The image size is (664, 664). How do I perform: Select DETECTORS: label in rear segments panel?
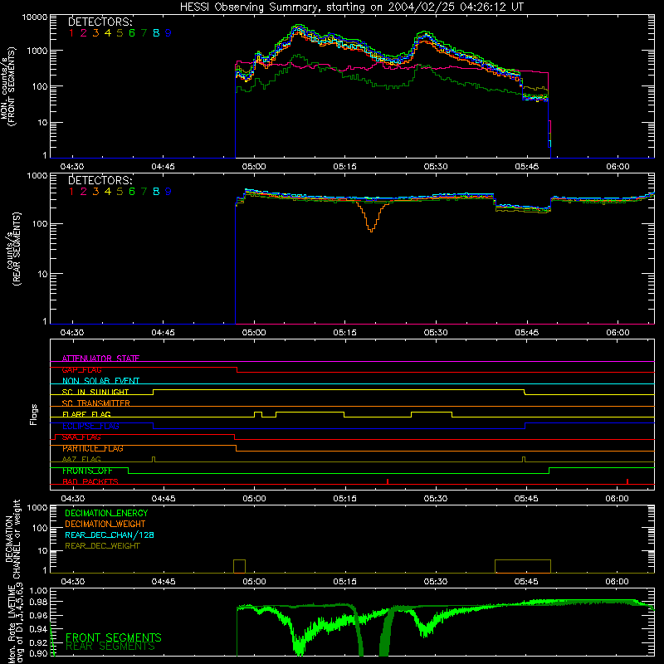click(x=100, y=180)
